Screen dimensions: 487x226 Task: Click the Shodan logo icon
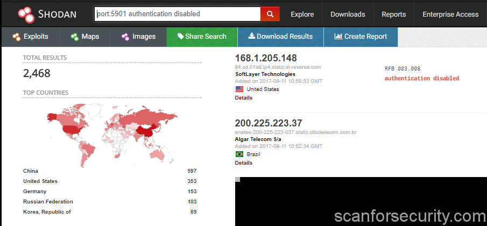(26, 15)
